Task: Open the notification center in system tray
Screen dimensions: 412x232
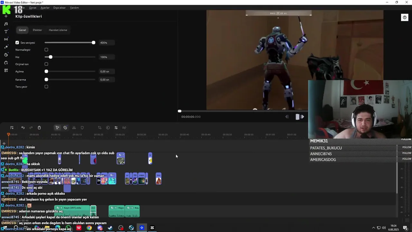Action: click(x=405, y=228)
